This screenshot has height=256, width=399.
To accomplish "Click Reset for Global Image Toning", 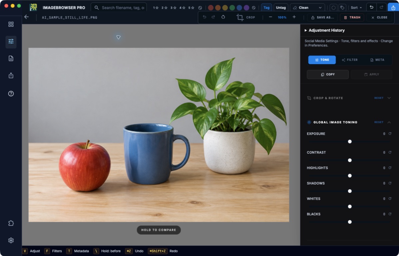I will [x=379, y=122].
